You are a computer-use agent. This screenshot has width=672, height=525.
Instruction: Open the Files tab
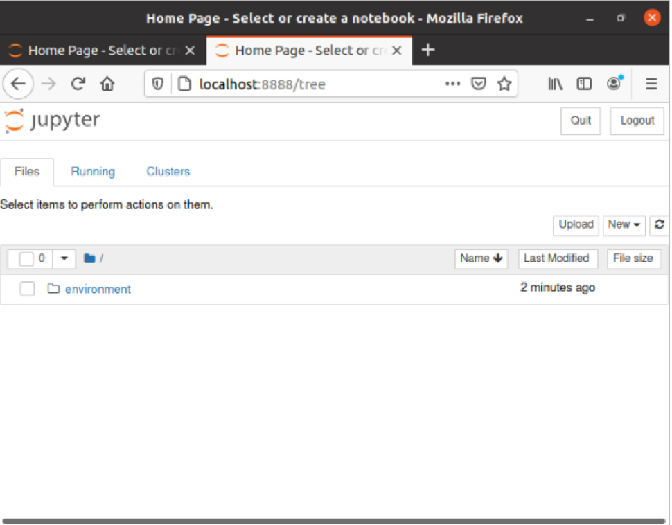[x=27, y=172]
